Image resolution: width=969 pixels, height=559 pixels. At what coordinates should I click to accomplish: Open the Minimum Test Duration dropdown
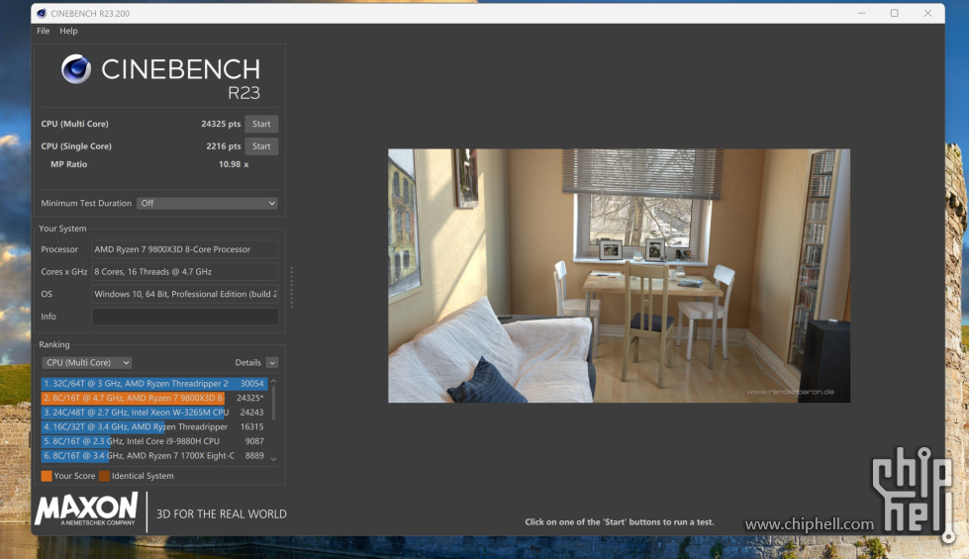click(207, 203)
